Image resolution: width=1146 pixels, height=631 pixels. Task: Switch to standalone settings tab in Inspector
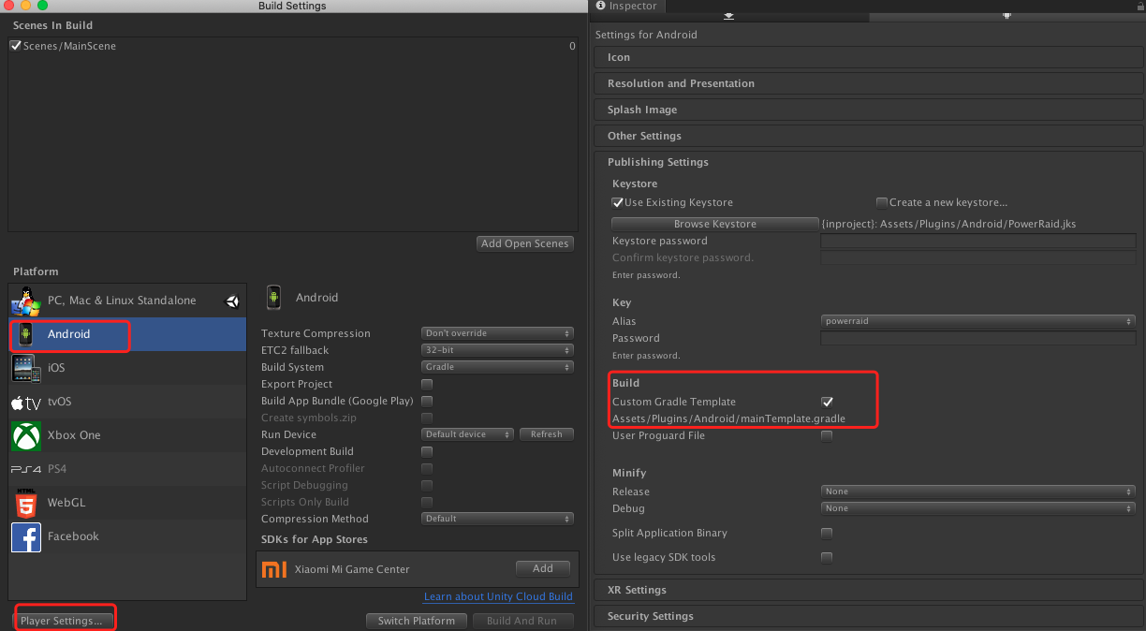point(729,16)
